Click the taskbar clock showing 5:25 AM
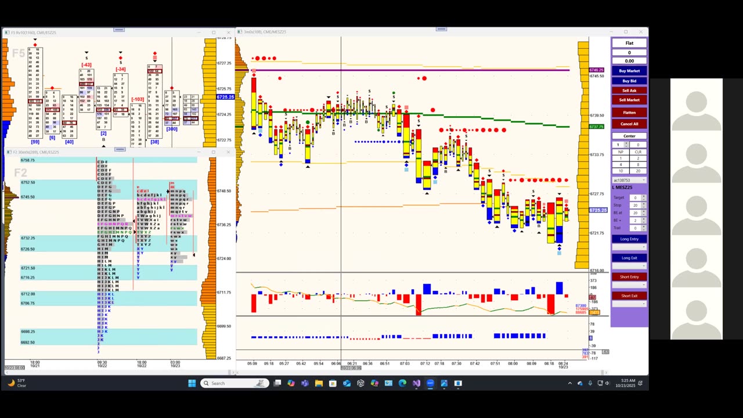743x418 pixels. pyautogui.click(x=625, y=383)
